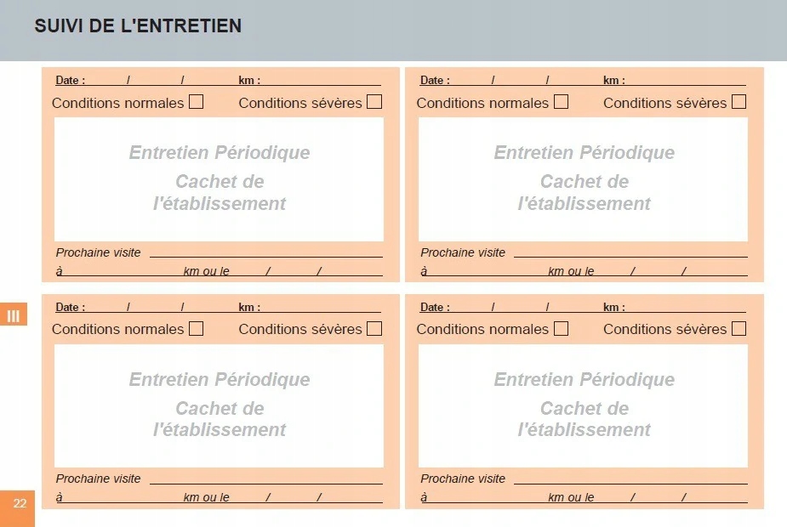
Task: Click the Prochaine visite line, bottom-left card
Action: 265,479
